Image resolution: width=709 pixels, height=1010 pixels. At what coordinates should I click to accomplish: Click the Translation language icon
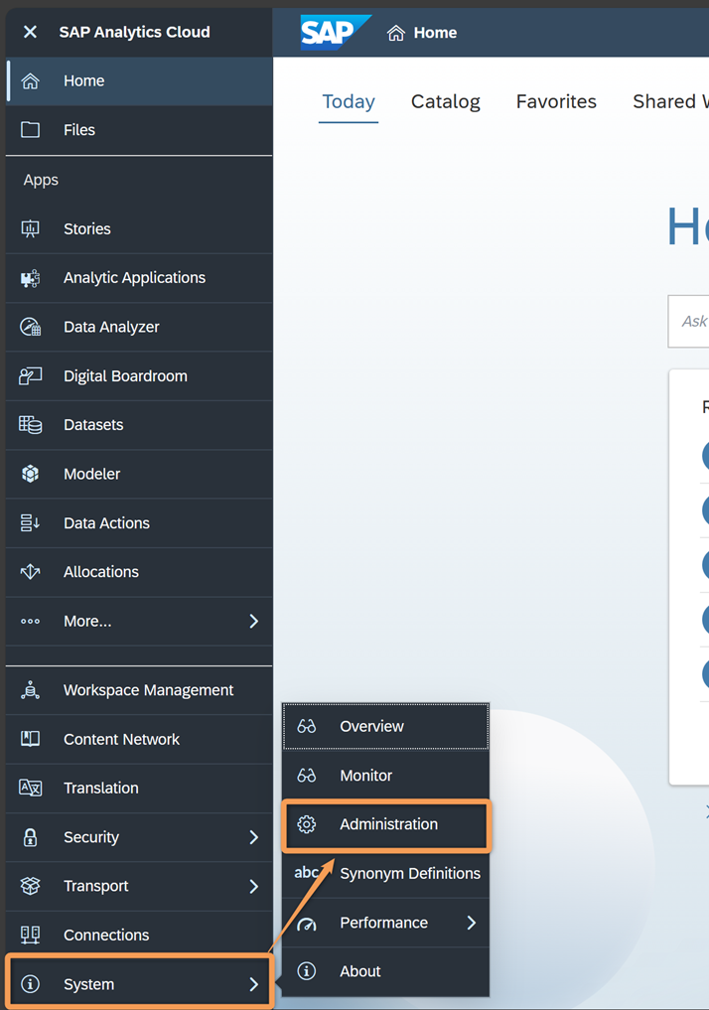[30, 788]
